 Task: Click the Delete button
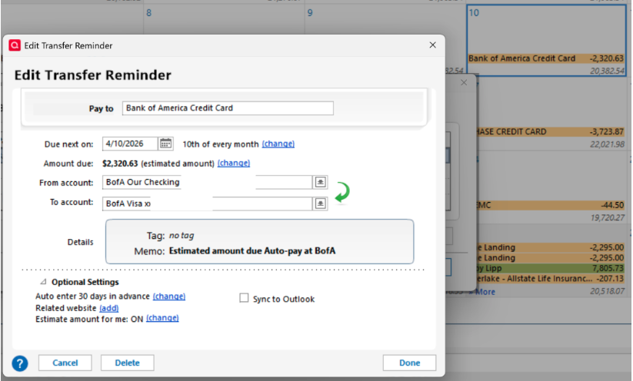tap(127, 363)
